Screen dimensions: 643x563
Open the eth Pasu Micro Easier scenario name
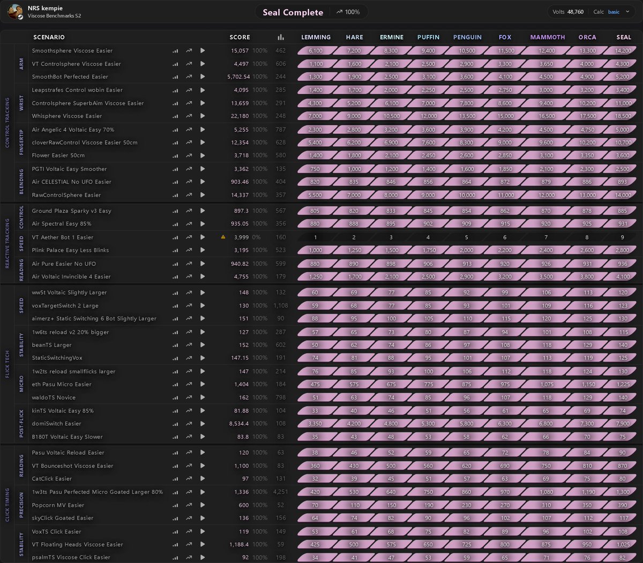click(62, 385)
